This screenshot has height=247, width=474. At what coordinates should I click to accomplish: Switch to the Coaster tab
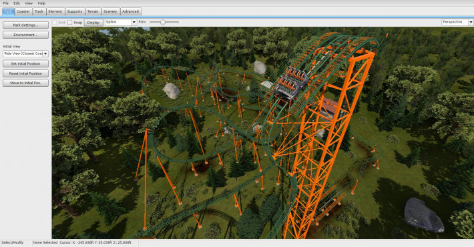pos(23,11)
